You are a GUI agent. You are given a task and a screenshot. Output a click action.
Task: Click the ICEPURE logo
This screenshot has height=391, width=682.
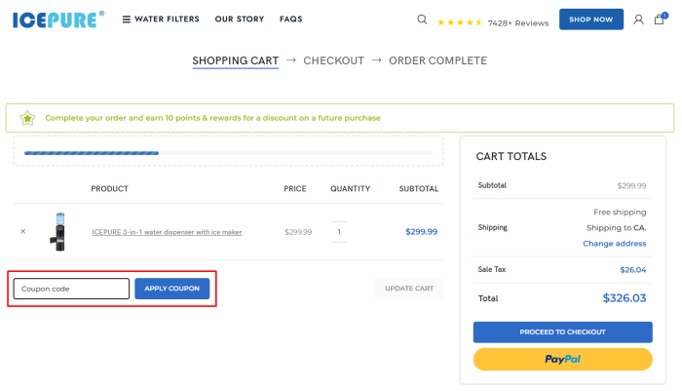tap(58, 20)
